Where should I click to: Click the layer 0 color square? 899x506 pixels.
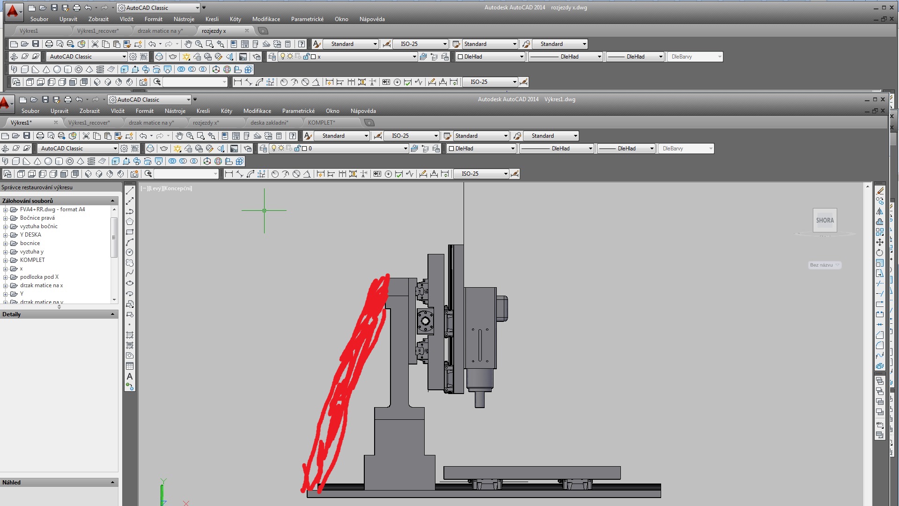pos(304,149)
